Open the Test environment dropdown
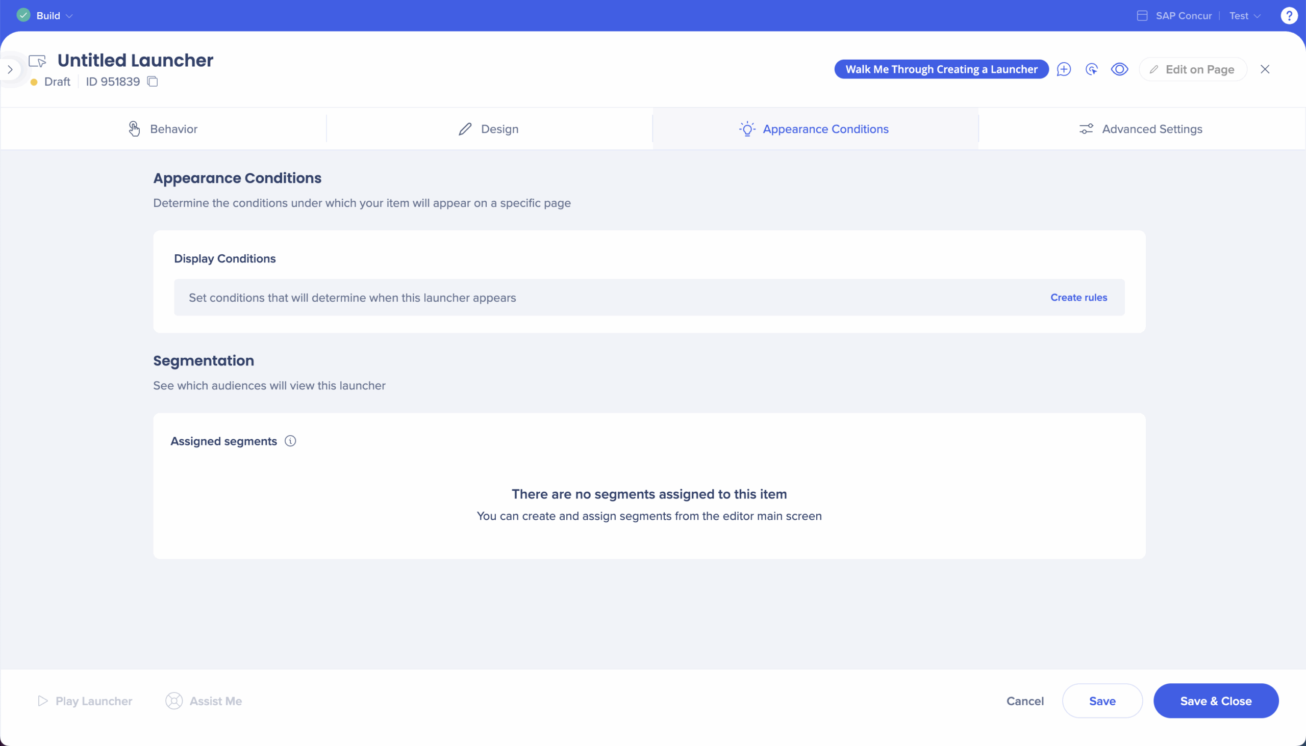 1244,16
